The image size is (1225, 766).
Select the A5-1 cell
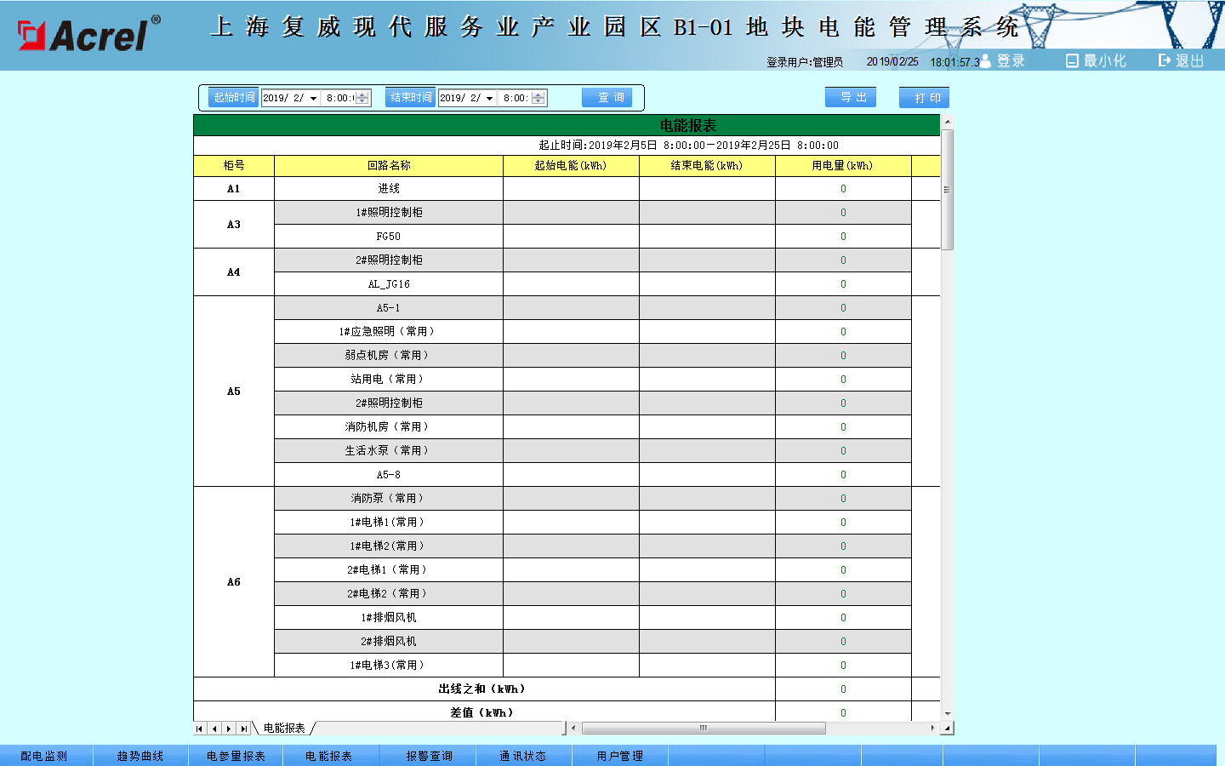tap(389, 308)
